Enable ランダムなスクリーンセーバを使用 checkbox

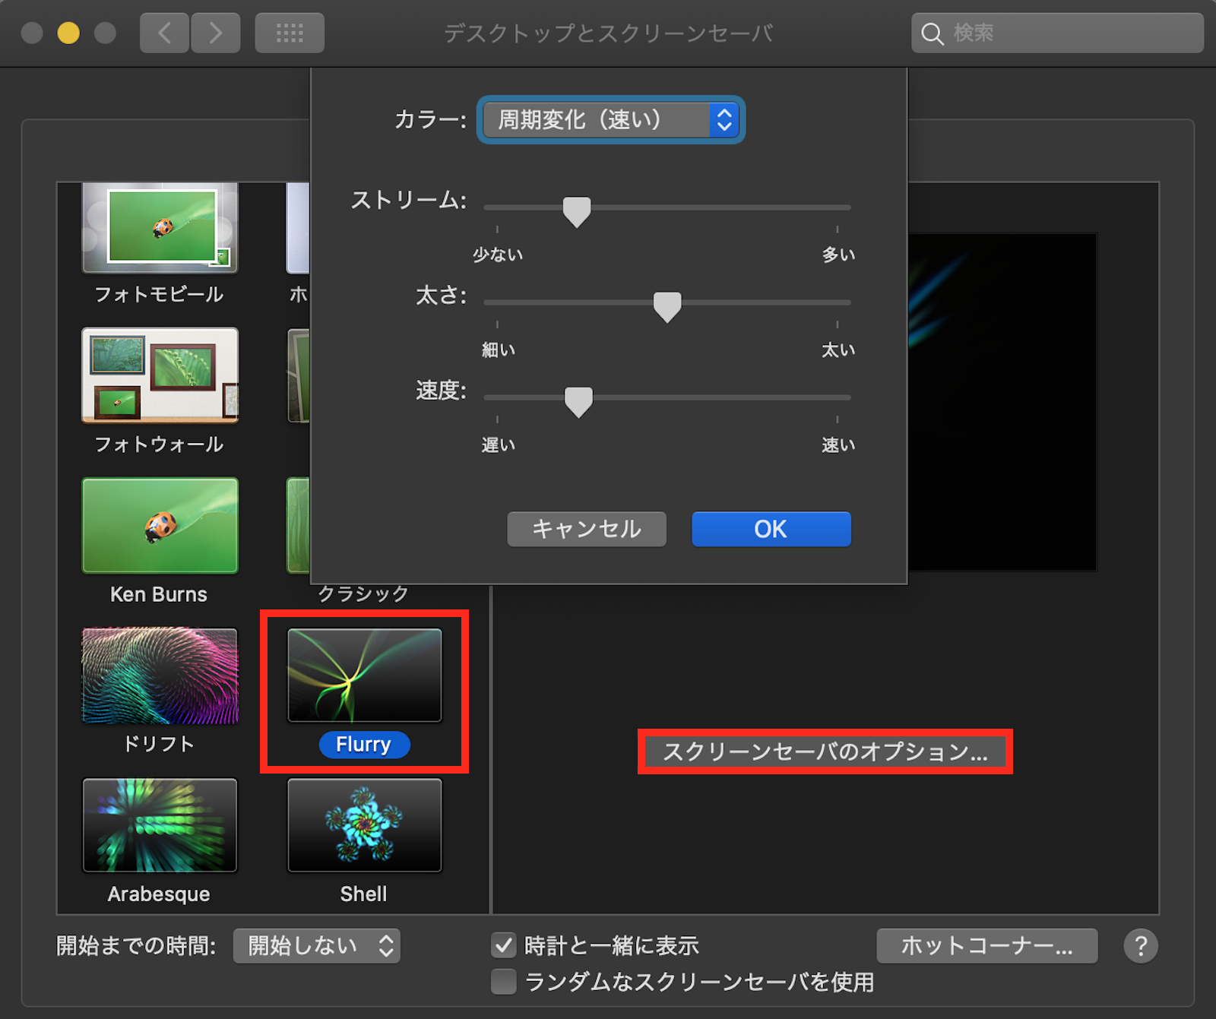coord(503,982)
